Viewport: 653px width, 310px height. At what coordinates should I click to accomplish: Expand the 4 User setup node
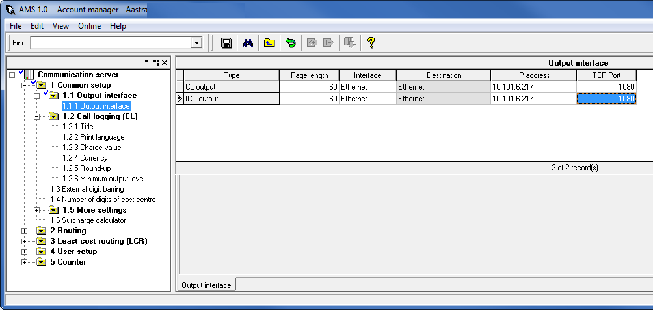[x=25, y=252]
